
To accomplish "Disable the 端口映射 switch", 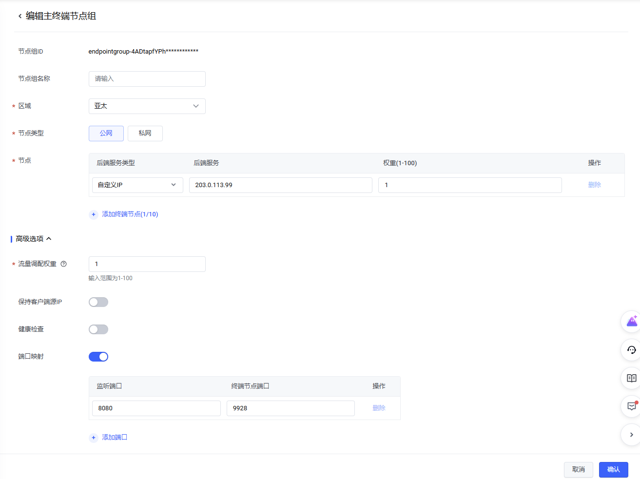I will click(x=98, y=357).
